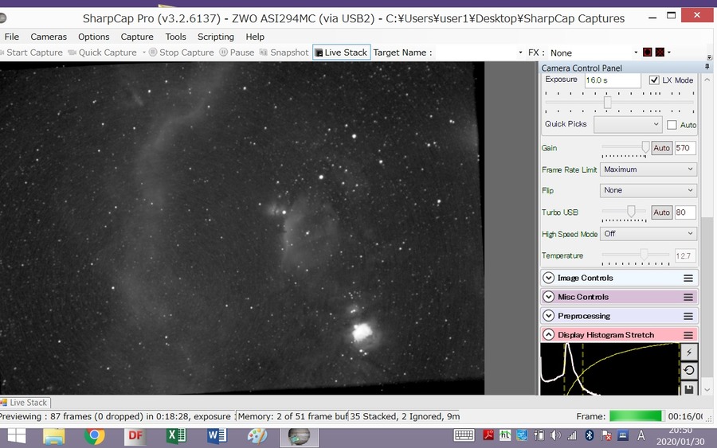Open the Quick Picks dropdown
717x448 pixels.
[628, 124]
